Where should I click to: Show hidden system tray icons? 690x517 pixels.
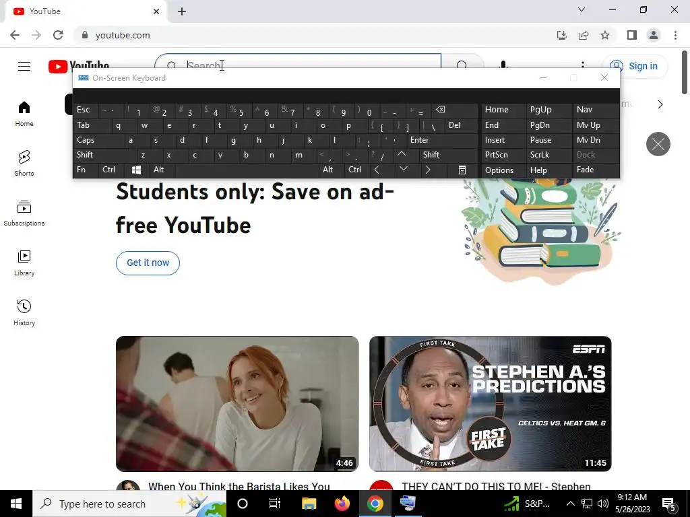click(x=570, y=504)
